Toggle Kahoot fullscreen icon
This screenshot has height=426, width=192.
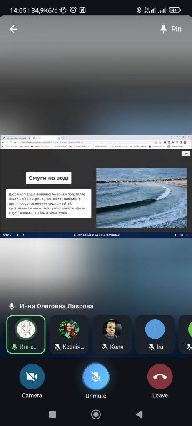tap(188, 235)
